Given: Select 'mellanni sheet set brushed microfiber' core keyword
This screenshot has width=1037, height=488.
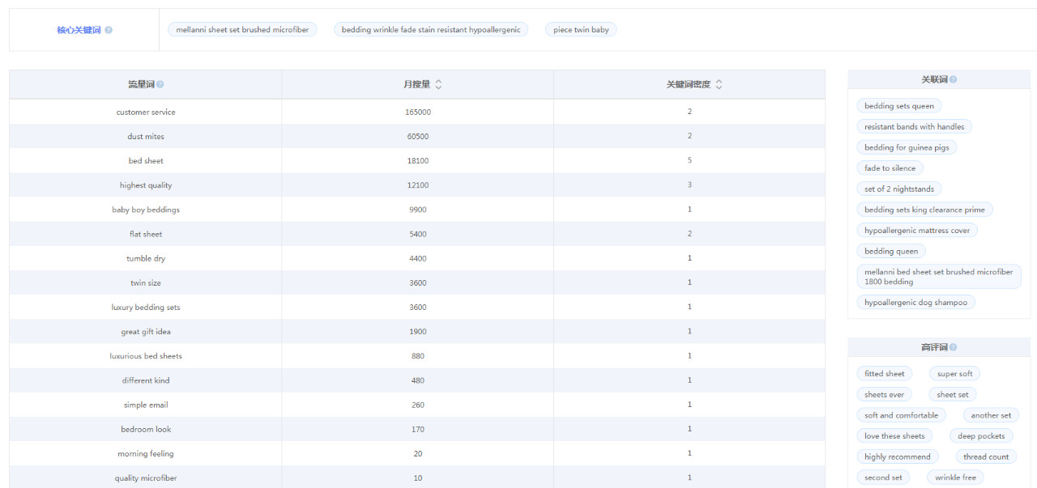Looking at the screenshot, I should pos(242,30).
